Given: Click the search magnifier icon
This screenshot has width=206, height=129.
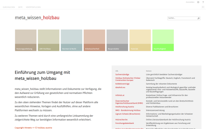Looking at the screenshot, I should pos(198,18).
